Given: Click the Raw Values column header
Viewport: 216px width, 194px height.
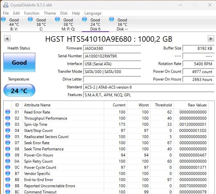Looking at the screenshot, I should pyautogui.click(x=197, y=105).
